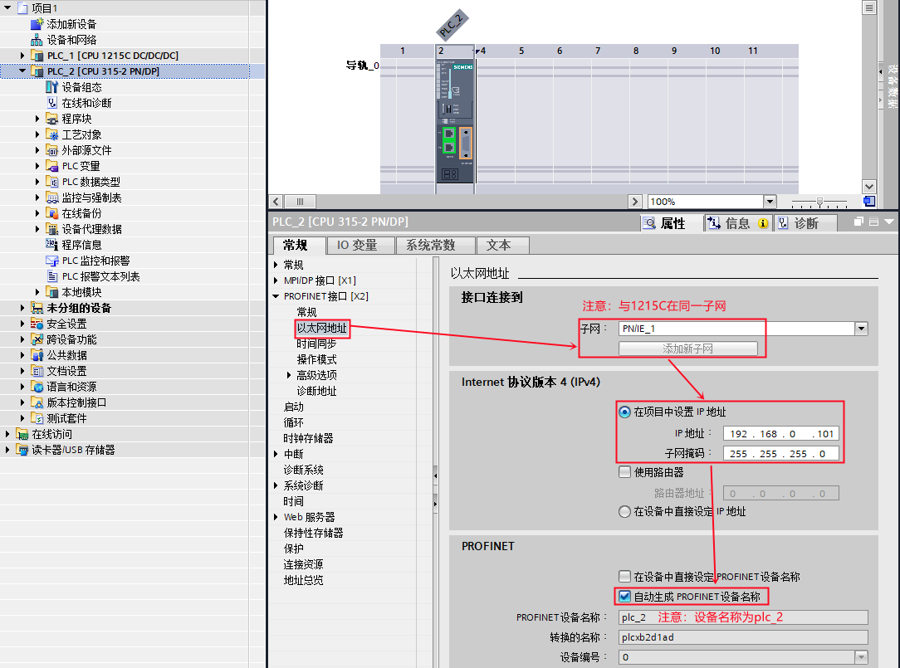Click the 添加新子网 button
This screenshot has width=900, height=668.
tap(687, 349)
